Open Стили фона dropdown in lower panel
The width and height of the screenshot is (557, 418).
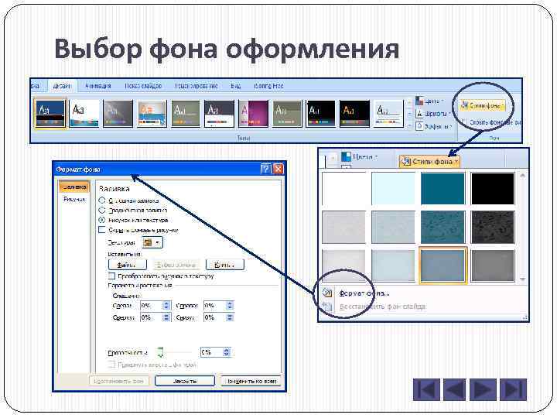tap(429, 161)
